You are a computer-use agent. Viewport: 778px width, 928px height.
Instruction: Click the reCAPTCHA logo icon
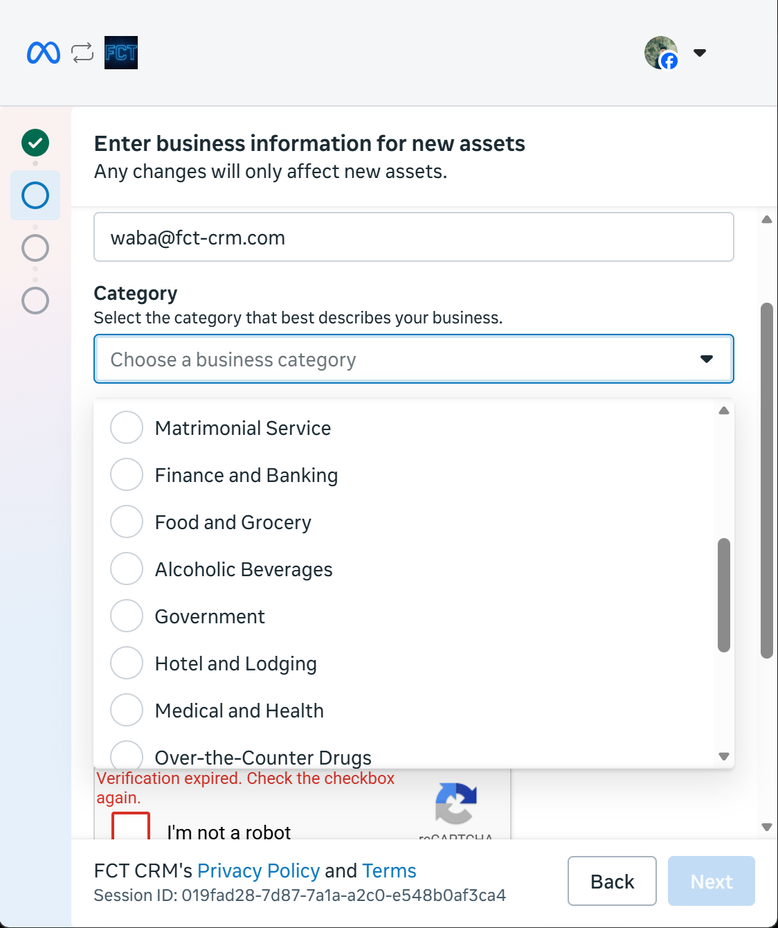pyautogui.click(x=456, y=803)
